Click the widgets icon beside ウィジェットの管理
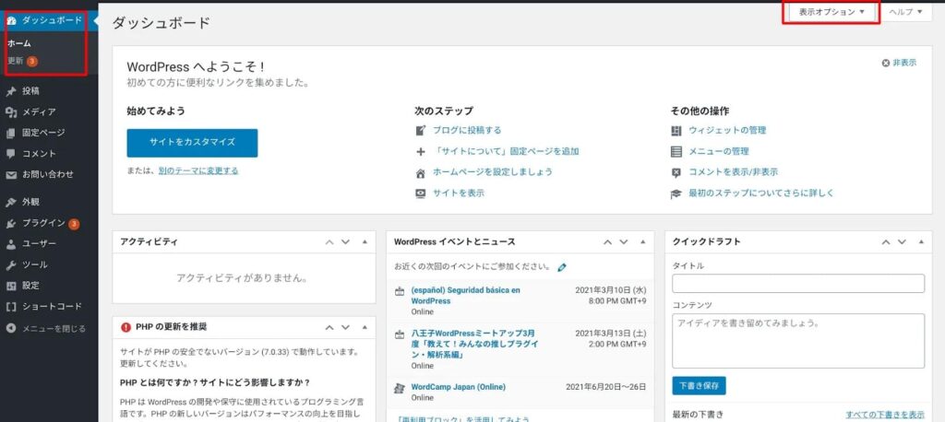Viewport: 945px width, 422px height. coord(676,130)
